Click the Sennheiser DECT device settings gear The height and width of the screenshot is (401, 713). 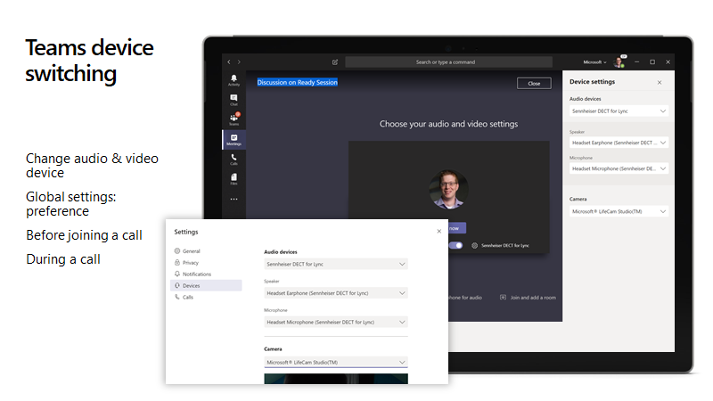click(x=474, y=246)
